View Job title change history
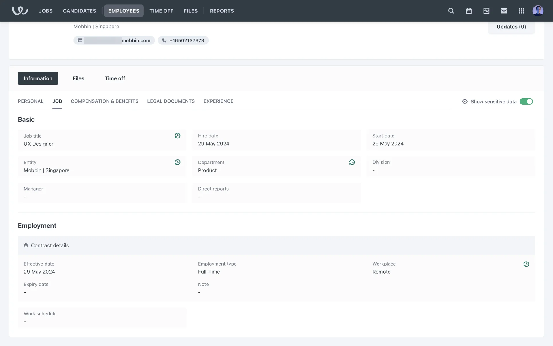 (177, 136)
